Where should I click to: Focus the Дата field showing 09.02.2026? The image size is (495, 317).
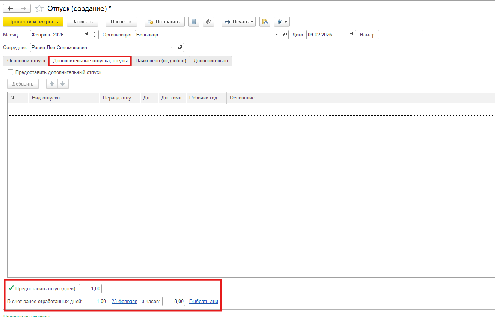click(327, 35)
